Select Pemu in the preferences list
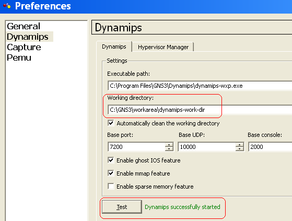 click(19, 57)
